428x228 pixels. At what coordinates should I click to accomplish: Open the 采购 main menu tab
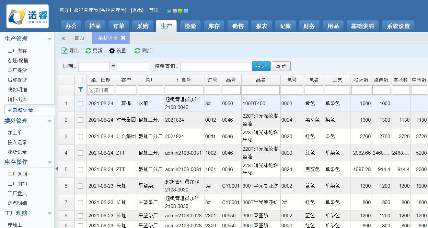point(143,26)
